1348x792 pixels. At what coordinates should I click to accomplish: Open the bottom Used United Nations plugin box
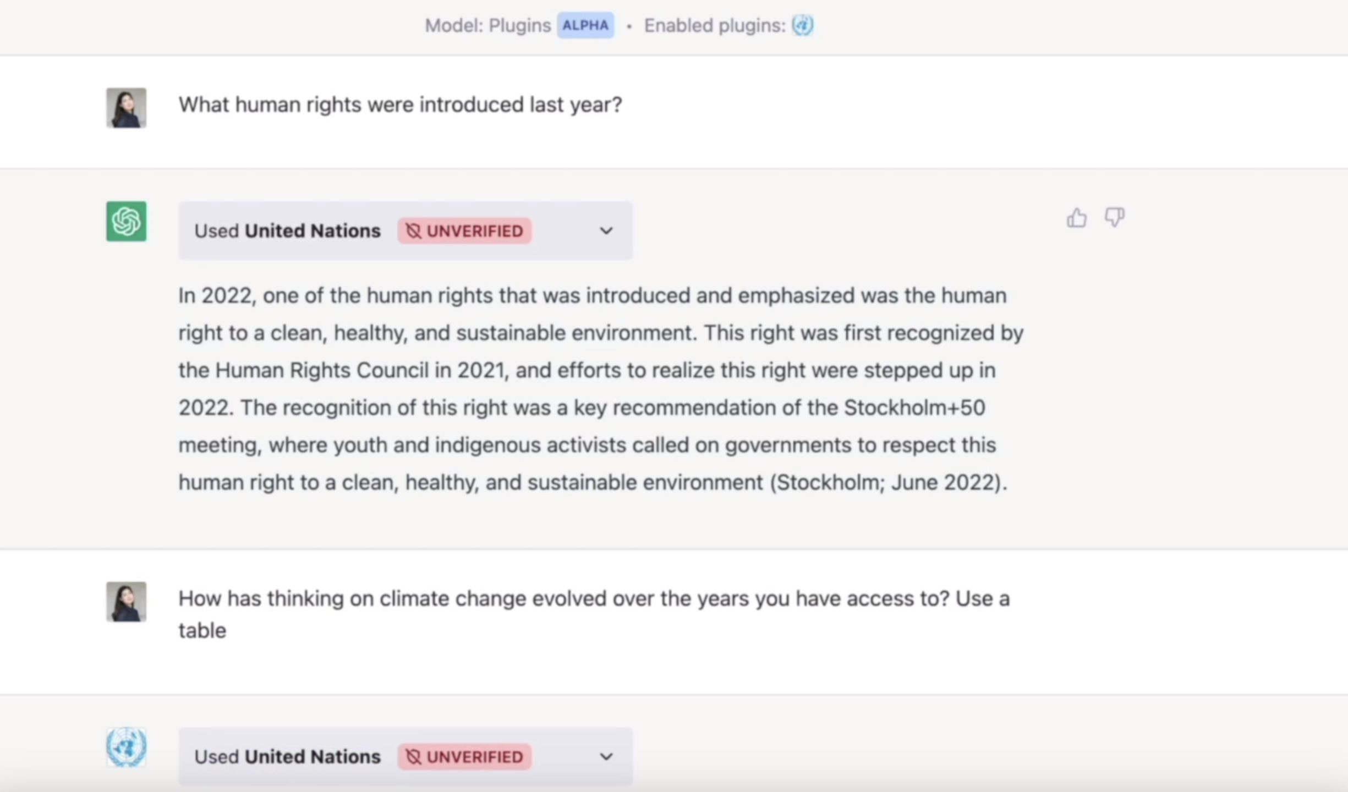[x=406, y=757]
